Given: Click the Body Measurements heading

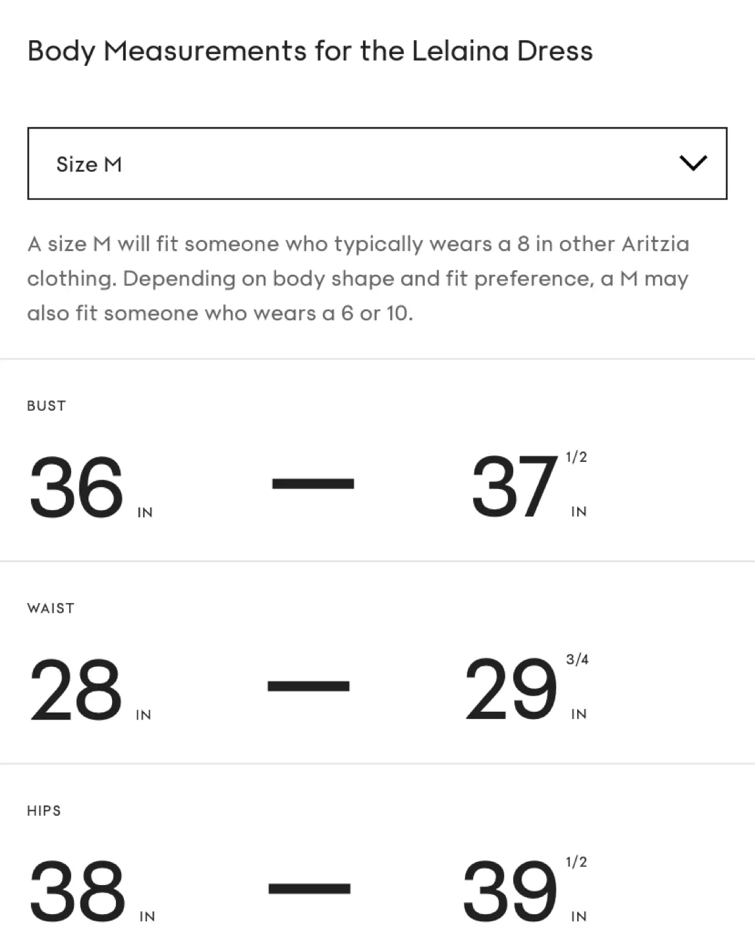Looking at the screenshot, I should pyautogui.click(x=310, y=51).
